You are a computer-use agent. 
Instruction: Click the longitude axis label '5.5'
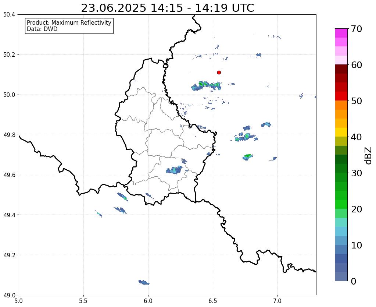pos(83,301)
